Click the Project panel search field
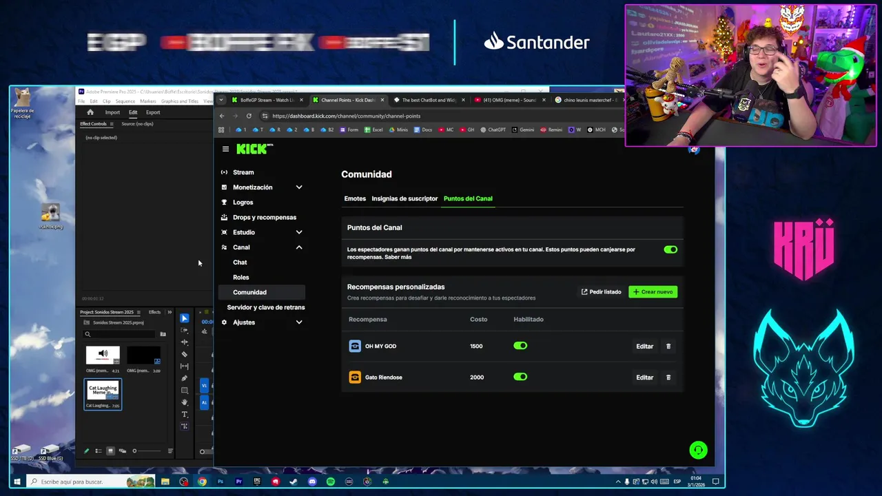882x496 pixels. coord(121,334)
